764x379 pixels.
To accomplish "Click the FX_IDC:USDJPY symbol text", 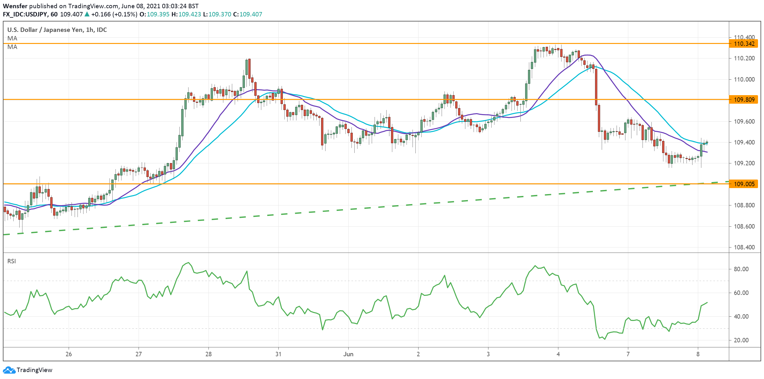I will (x=25, y=14).
